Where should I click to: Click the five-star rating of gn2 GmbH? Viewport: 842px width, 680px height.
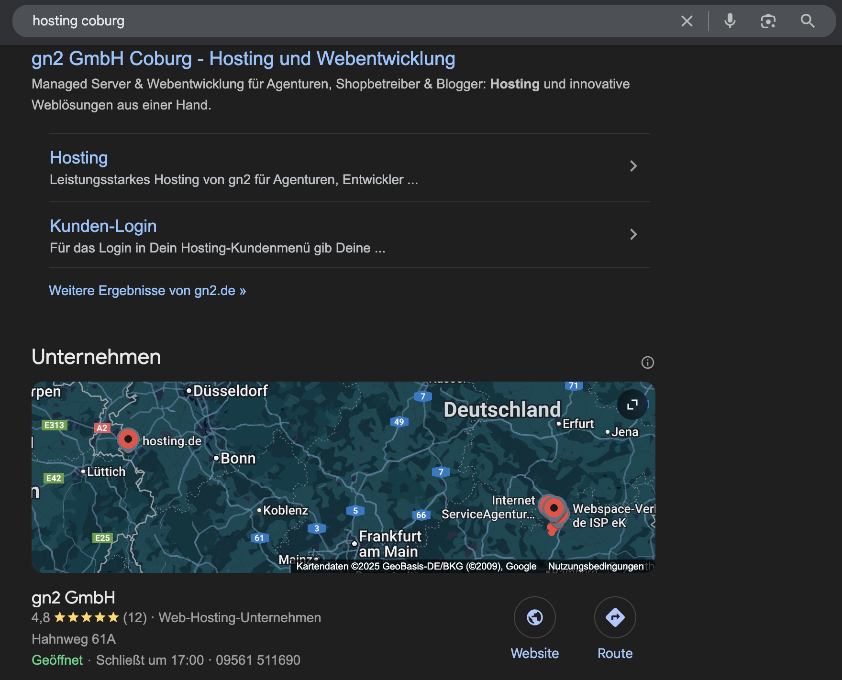87,617
